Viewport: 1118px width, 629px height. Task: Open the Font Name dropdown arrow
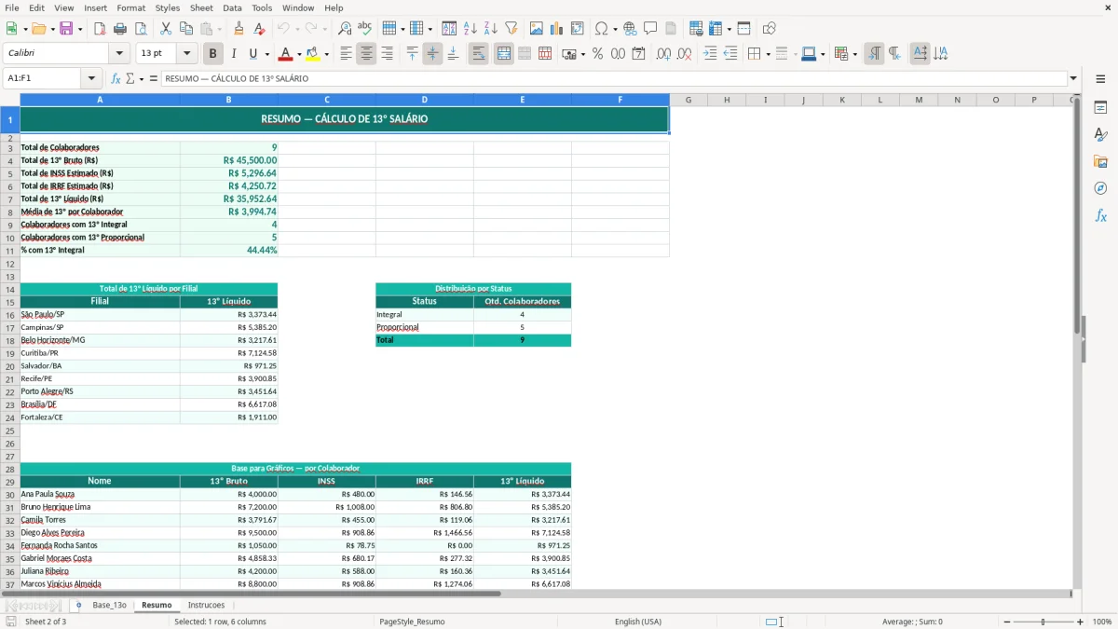click(x=119, y=54)
